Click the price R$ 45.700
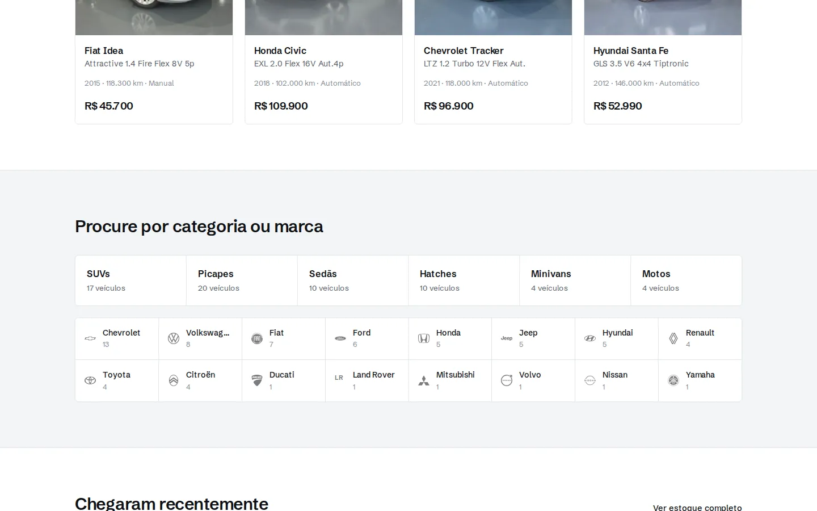This screenshot has width=817, height=511. click(x=109, y=106)
